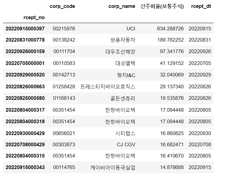The image size is (230, 176).
Task: Select index cell 20220708000429
Action: [25, 144]
